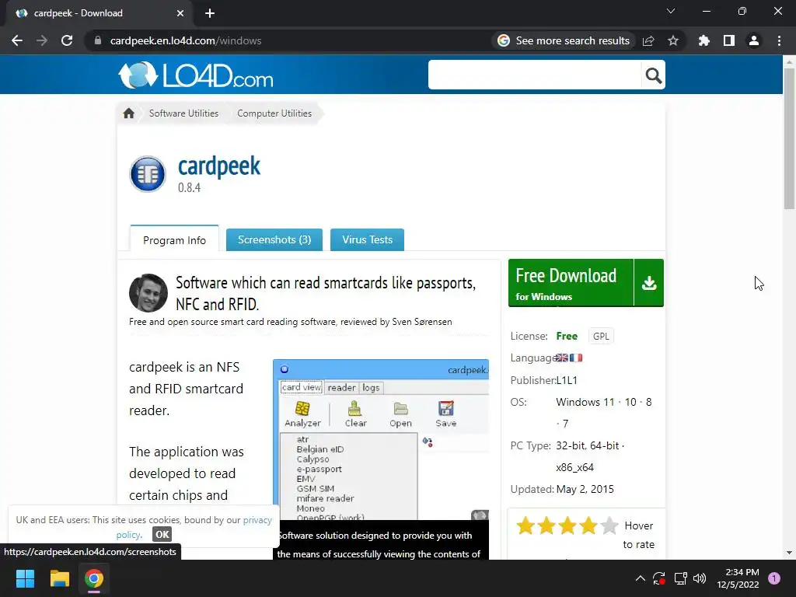
Task: Click the UK flag language icon
Action: pyautogui.click(x=561, y=358)
